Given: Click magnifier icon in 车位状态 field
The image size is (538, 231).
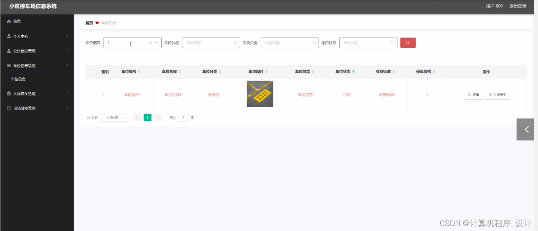Looking at the screenshot, I should [393, 43].
